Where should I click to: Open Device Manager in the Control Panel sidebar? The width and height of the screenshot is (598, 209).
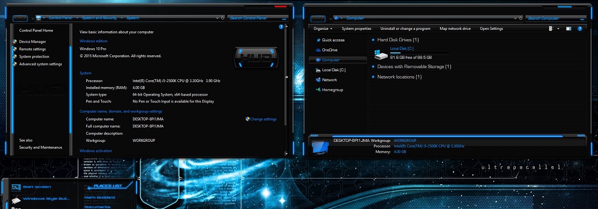[32, 42]
